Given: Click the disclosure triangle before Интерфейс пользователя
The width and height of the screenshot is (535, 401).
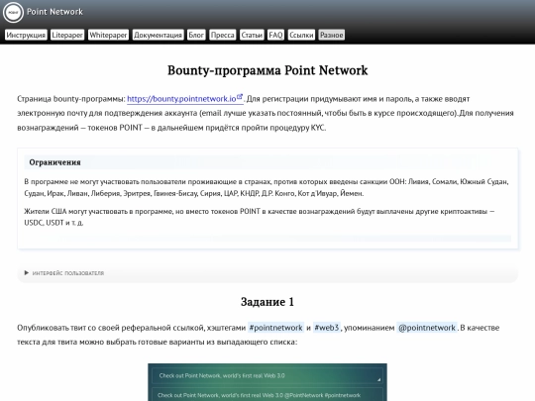Looking at the screenshot, I should (27, 273).
